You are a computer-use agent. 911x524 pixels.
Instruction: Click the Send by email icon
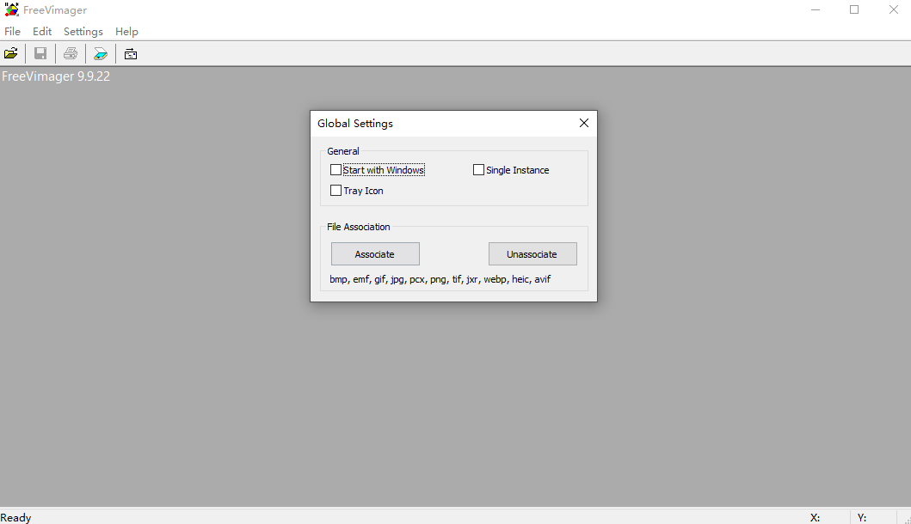131,54
